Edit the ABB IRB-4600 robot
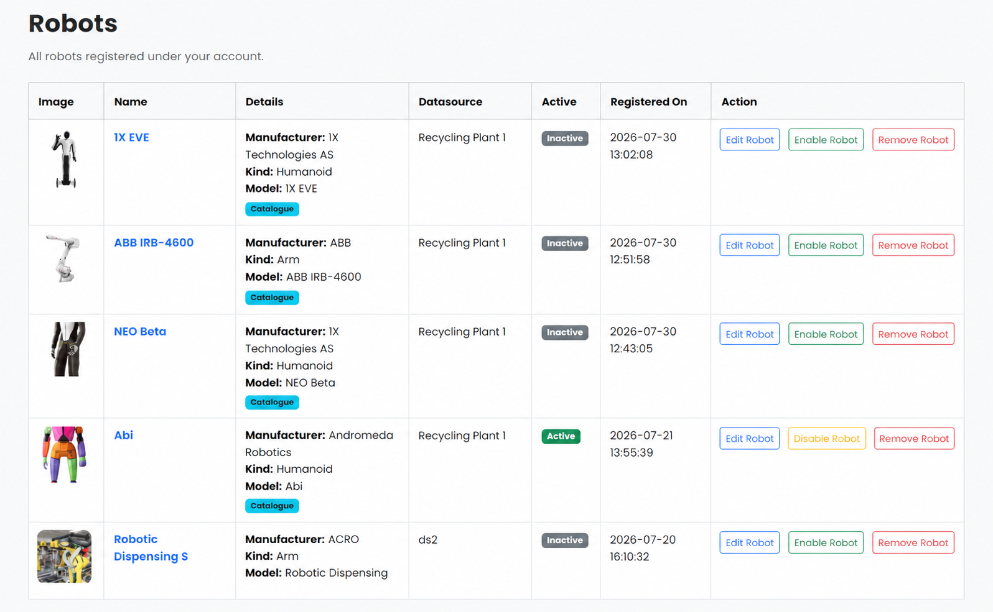This screenshot has height=612, width=993. pyautogui.click(x=750, y=245)
